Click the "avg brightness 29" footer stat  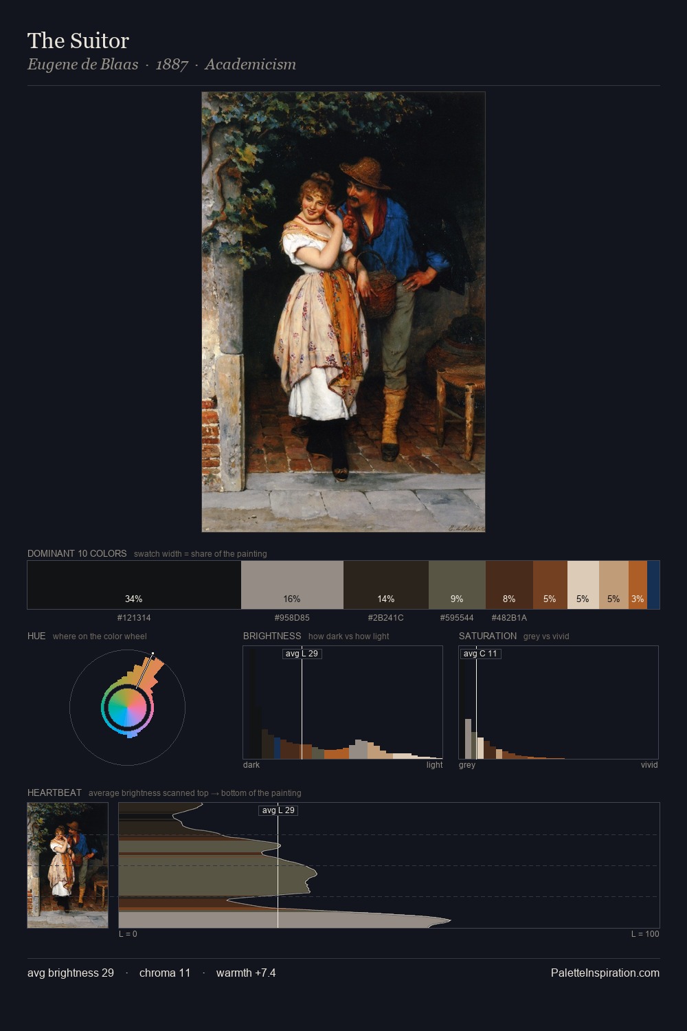click(x=71, y=973)
